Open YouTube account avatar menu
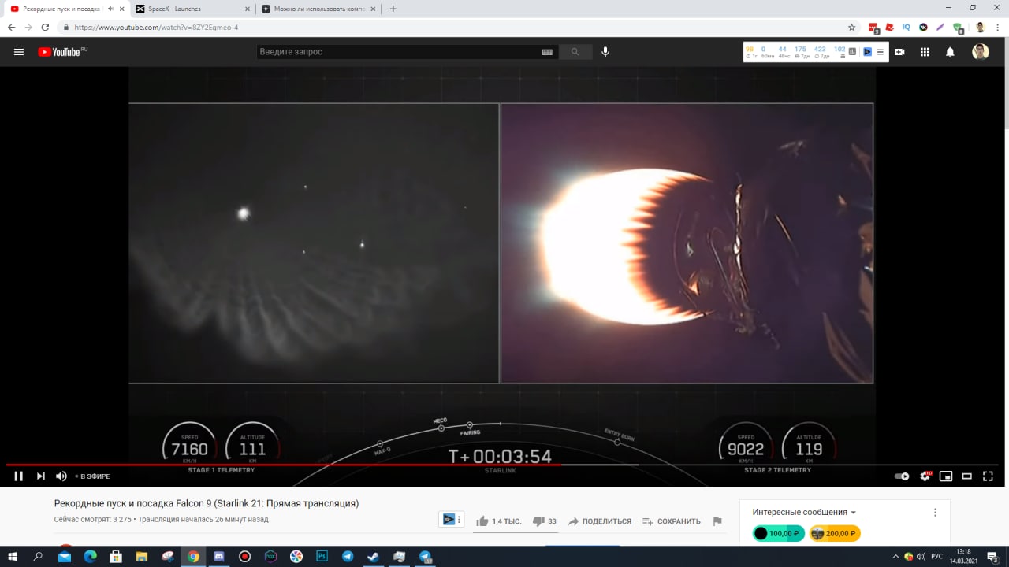 pyautogui.click(x=980, y=52)
